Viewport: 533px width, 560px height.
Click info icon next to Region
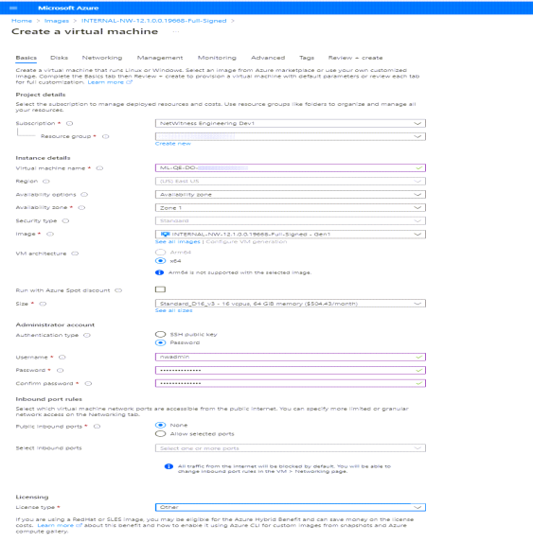coord(46,182)
